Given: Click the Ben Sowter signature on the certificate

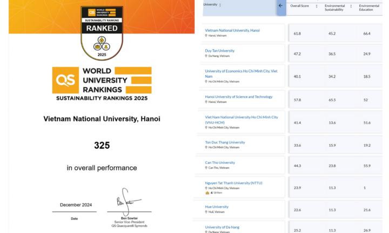Looking at the screenshot, I should pyautogui.click(x=129, y=201).
